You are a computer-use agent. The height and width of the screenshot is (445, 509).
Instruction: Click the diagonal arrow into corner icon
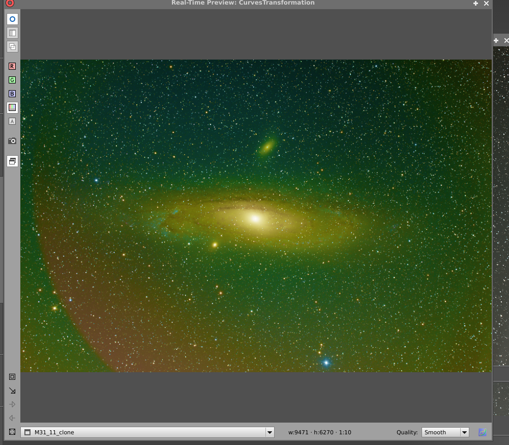pyautogui.click(x=12, y=391)
